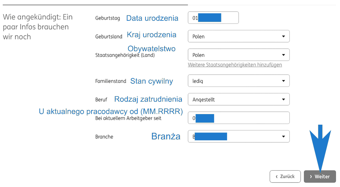The image size is (340, 187).
Task: Click the Beruf field label
Action: tap(101, 100)
